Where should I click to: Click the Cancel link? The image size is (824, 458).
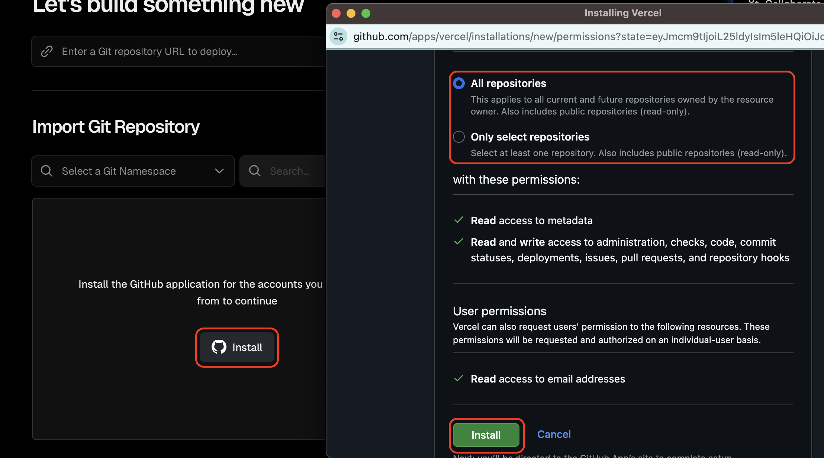554,434
